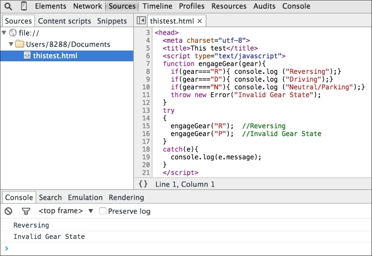The height and width of the screenshot is (256, 372).
Task: Click the <head> tag on line 3
Action: 166,33
